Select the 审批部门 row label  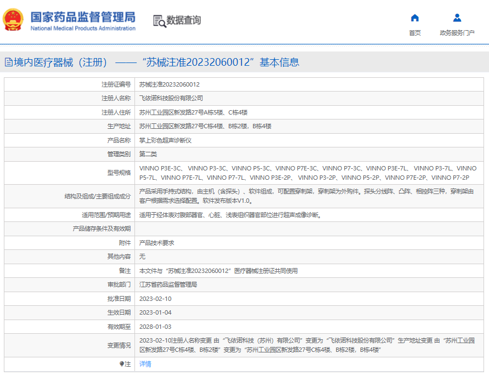pos(119,284)
